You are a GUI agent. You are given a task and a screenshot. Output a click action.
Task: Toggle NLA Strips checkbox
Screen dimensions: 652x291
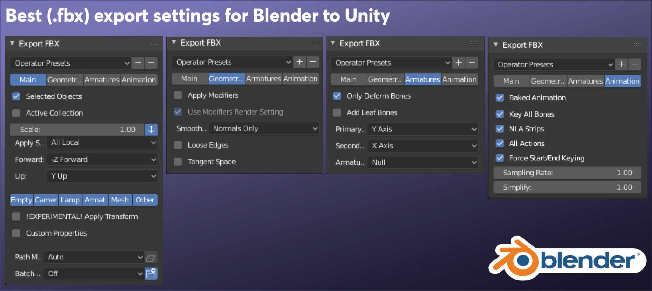[x=500, y=129]
